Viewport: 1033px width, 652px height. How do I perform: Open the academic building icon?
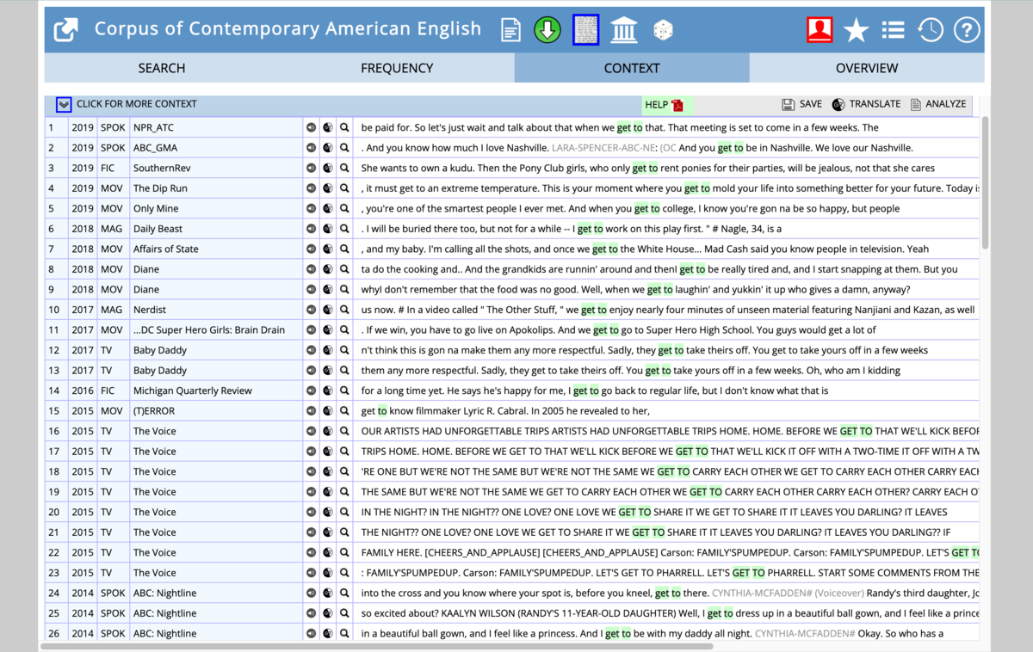pyautogui.click(x=624, y=30)
